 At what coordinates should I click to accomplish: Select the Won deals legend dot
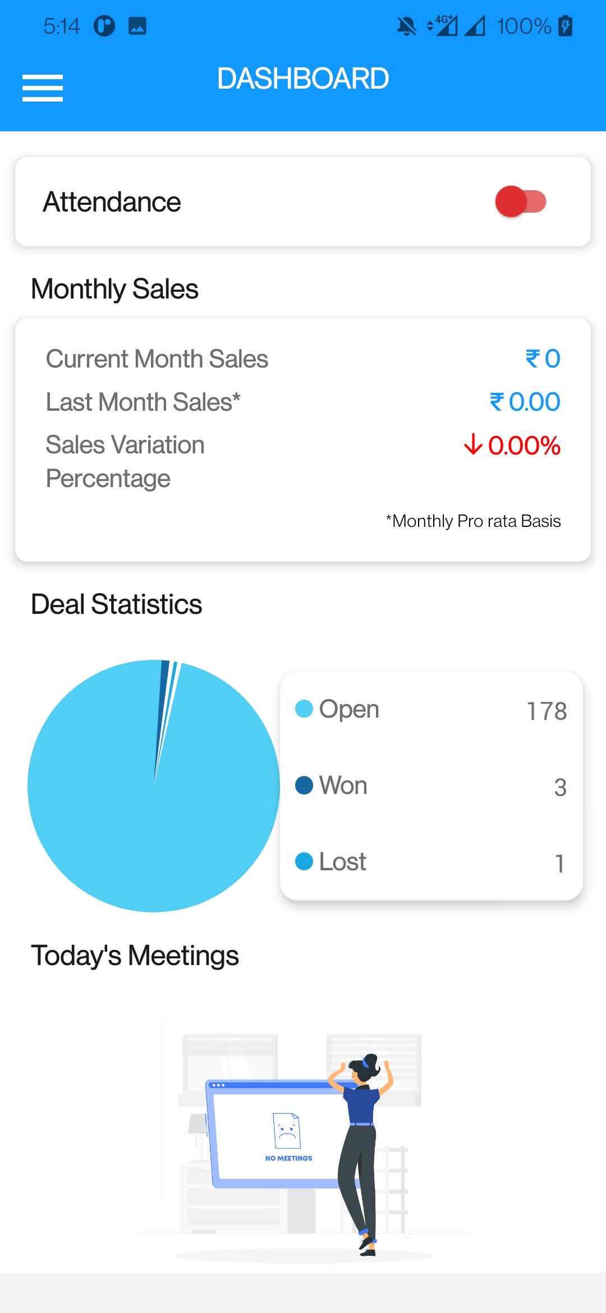pos(304,785)
